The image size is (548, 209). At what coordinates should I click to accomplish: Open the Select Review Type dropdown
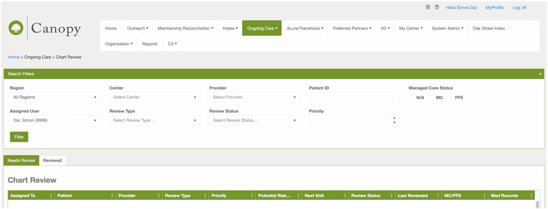155,120
